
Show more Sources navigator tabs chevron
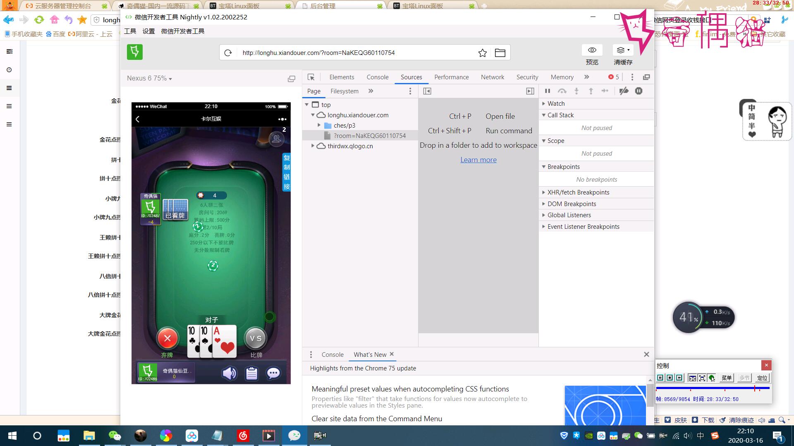pyautogui.click(x=371, y=91)
